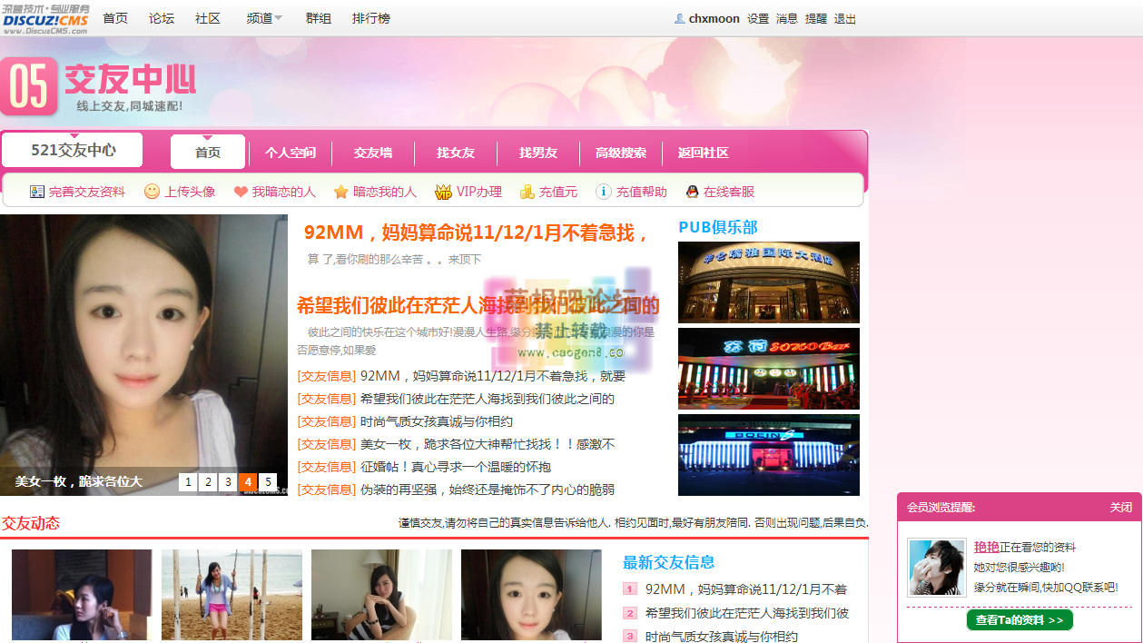The height and width of the screenshot is (643, 1143).
Task: Click the 完善交友资料 profile form icon
Action: (x=36, y=192)
